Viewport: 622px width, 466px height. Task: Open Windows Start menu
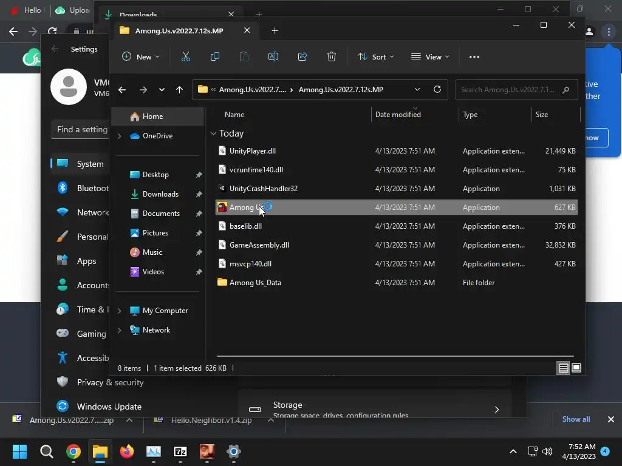19,451
